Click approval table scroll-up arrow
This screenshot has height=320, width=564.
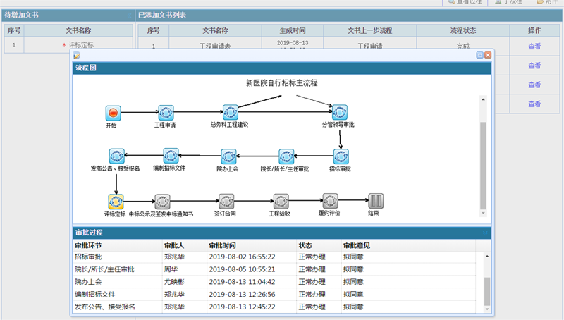487,256
